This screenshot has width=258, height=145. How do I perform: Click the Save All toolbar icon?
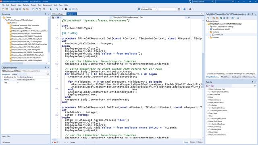coord(17,9)
